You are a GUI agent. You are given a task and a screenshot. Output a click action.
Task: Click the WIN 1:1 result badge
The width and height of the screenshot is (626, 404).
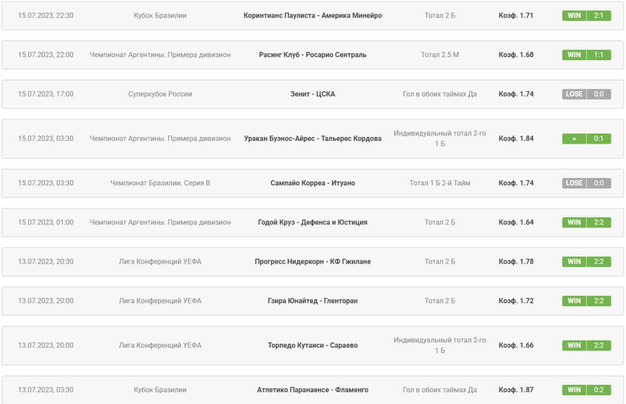586,55
